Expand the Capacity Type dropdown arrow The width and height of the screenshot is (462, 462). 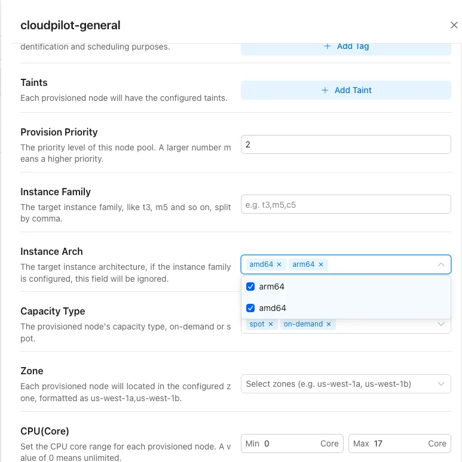coord(441,324)
